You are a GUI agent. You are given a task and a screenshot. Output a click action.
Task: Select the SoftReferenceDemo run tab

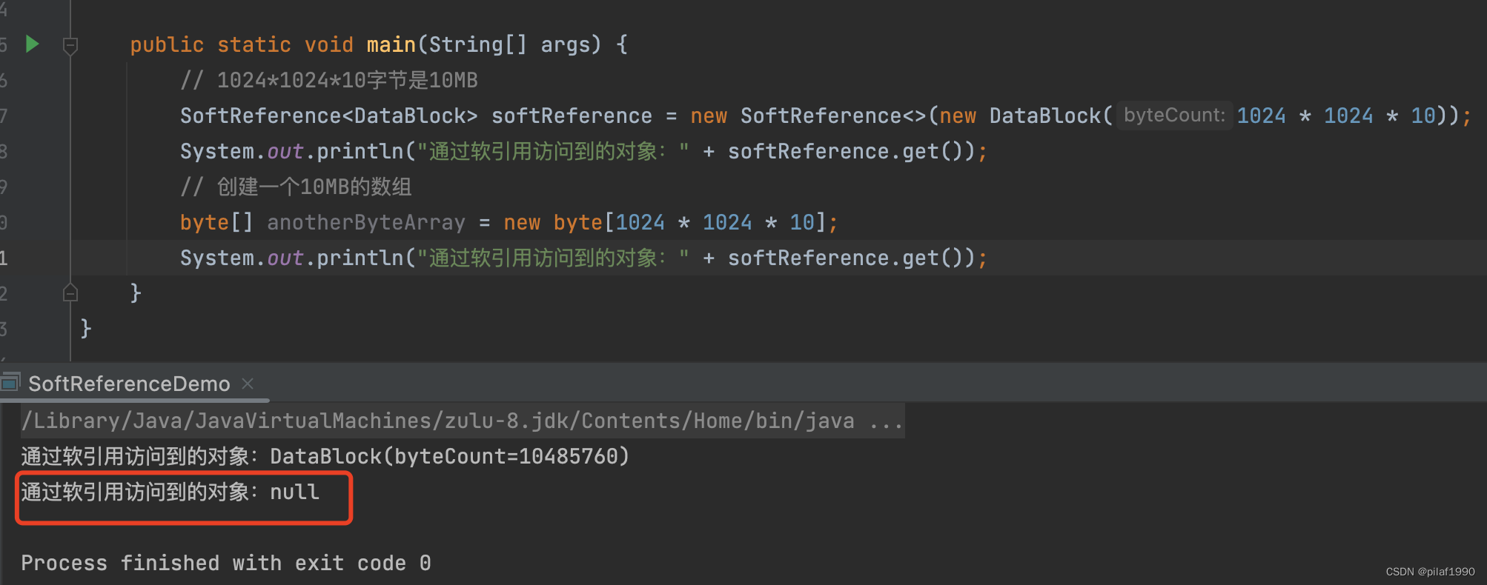click(129, 384)
